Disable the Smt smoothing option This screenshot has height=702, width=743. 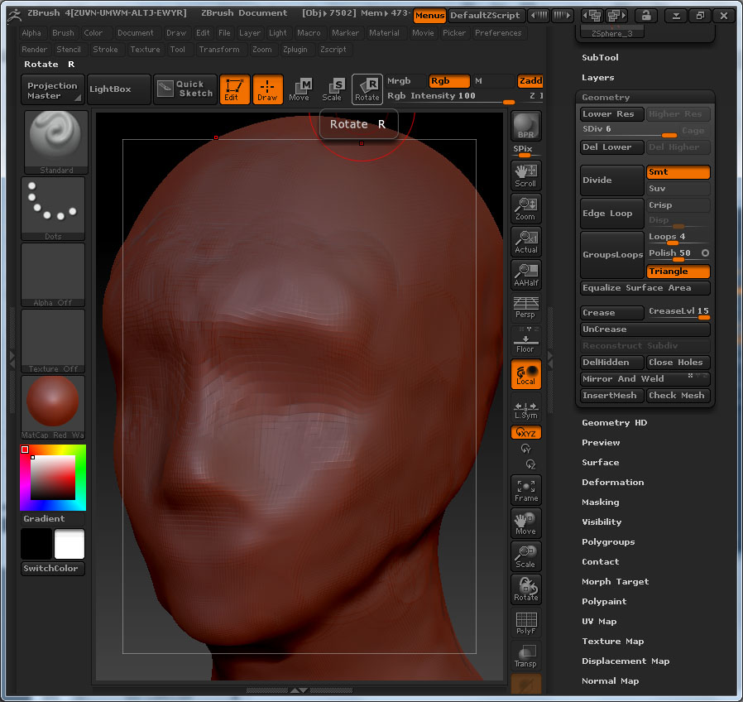[x=678, y=172]
